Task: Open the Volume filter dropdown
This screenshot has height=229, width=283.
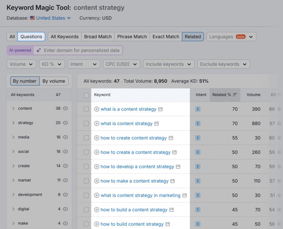Action: pos(21,64)
